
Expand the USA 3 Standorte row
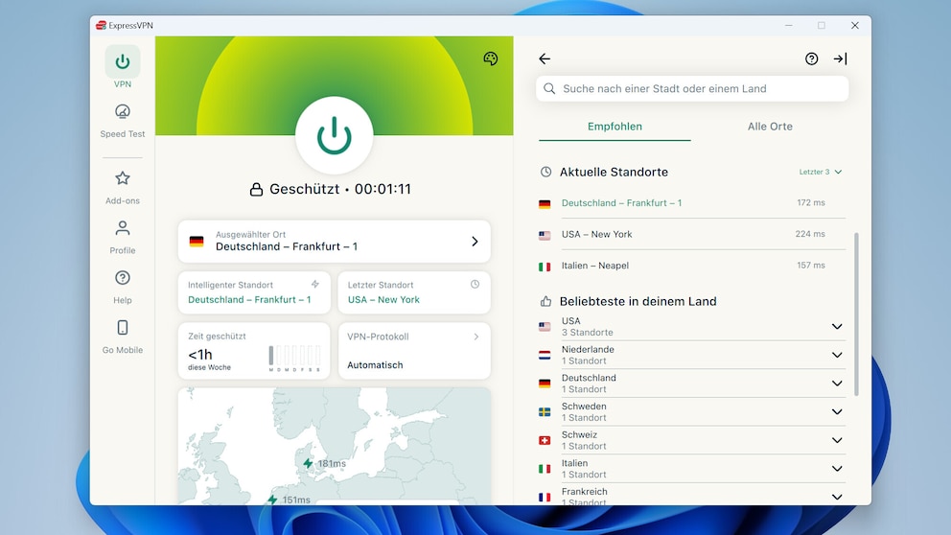click(692, 326)
